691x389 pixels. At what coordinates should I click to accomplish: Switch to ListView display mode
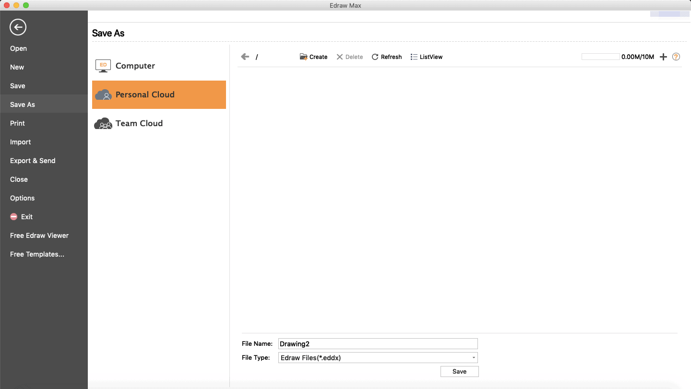point(426,57)
